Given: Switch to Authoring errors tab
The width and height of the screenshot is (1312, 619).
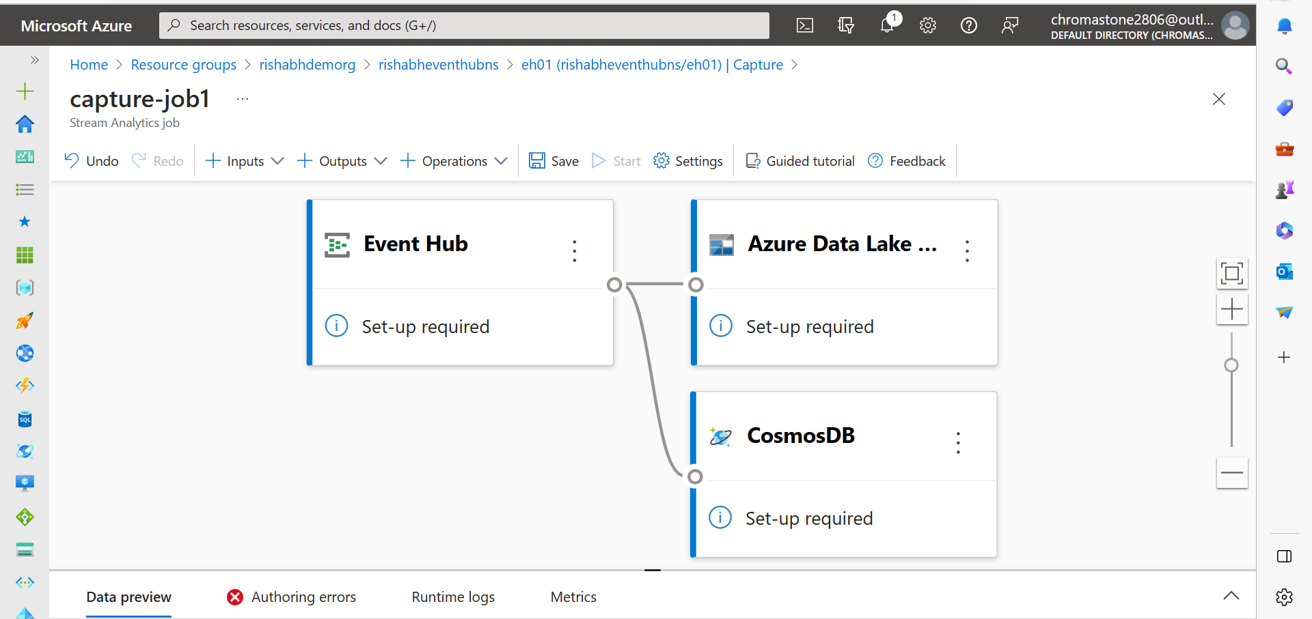Looking at the screenshot, I should tap(292, 597).
